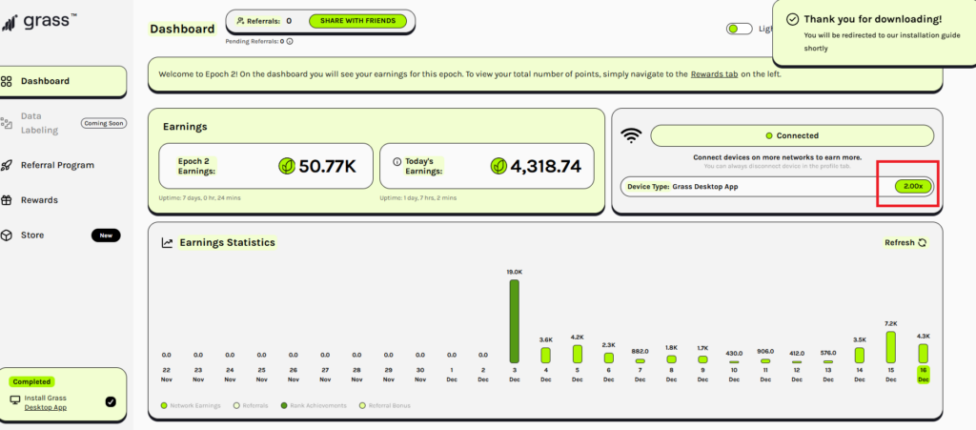Viewport: 976px width, 430px height.
Task: Click Device Type: Grass Desktop App text
Action: click(682, 186)
